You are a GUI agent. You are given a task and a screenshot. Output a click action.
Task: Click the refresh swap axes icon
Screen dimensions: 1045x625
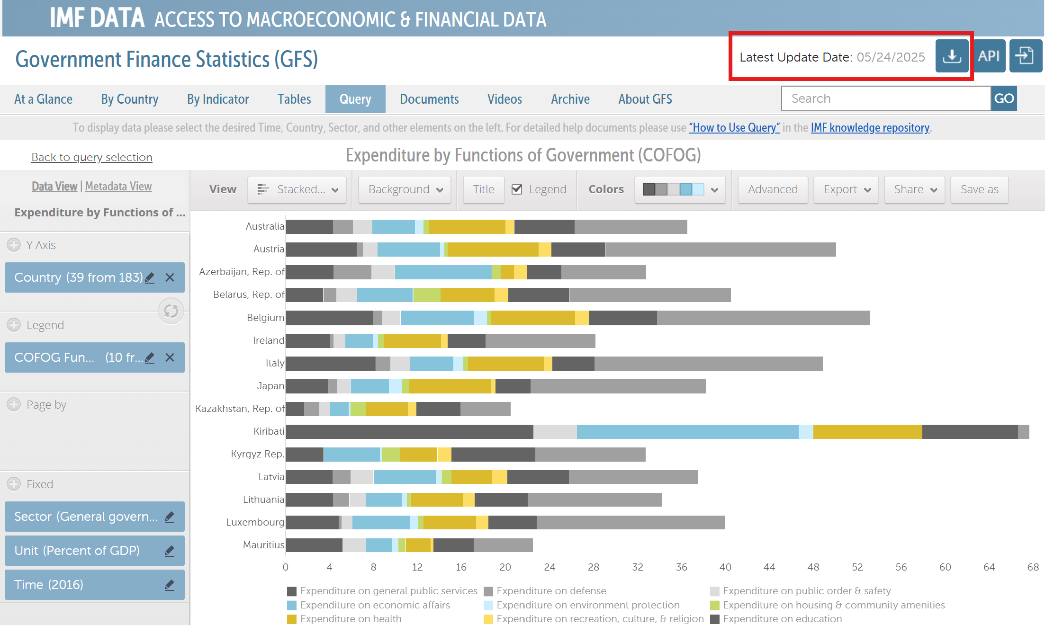click(171, 311)
